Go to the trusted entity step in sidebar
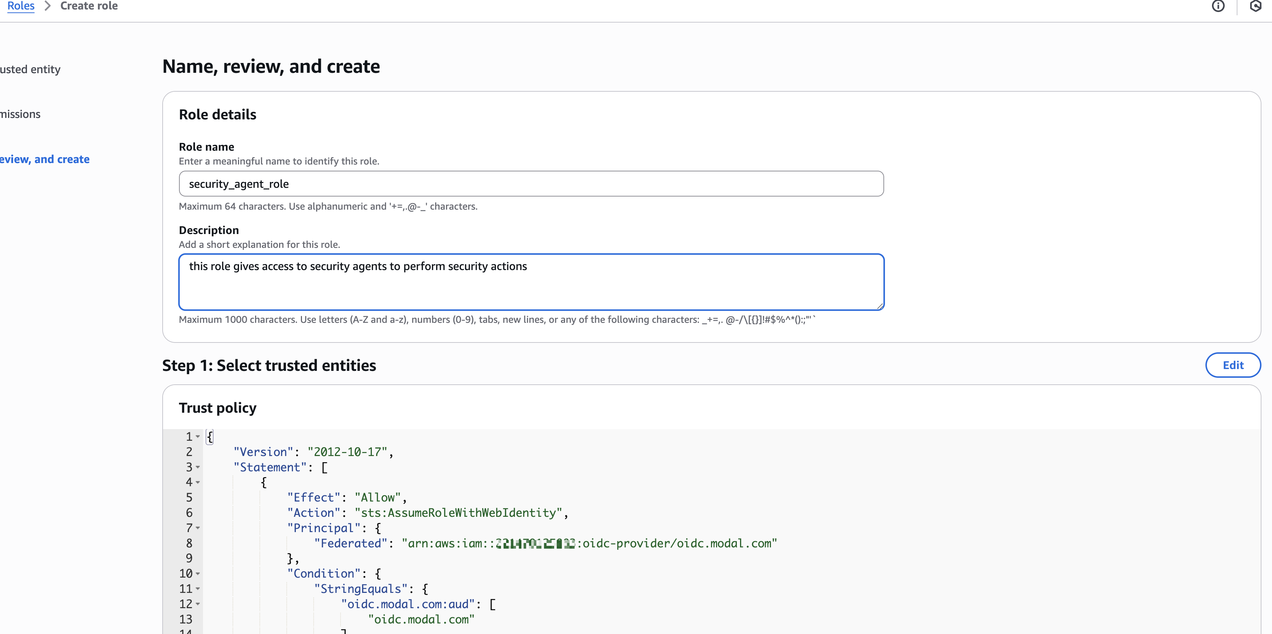This screenshot has height=634, width=1272. click(29, 69)
